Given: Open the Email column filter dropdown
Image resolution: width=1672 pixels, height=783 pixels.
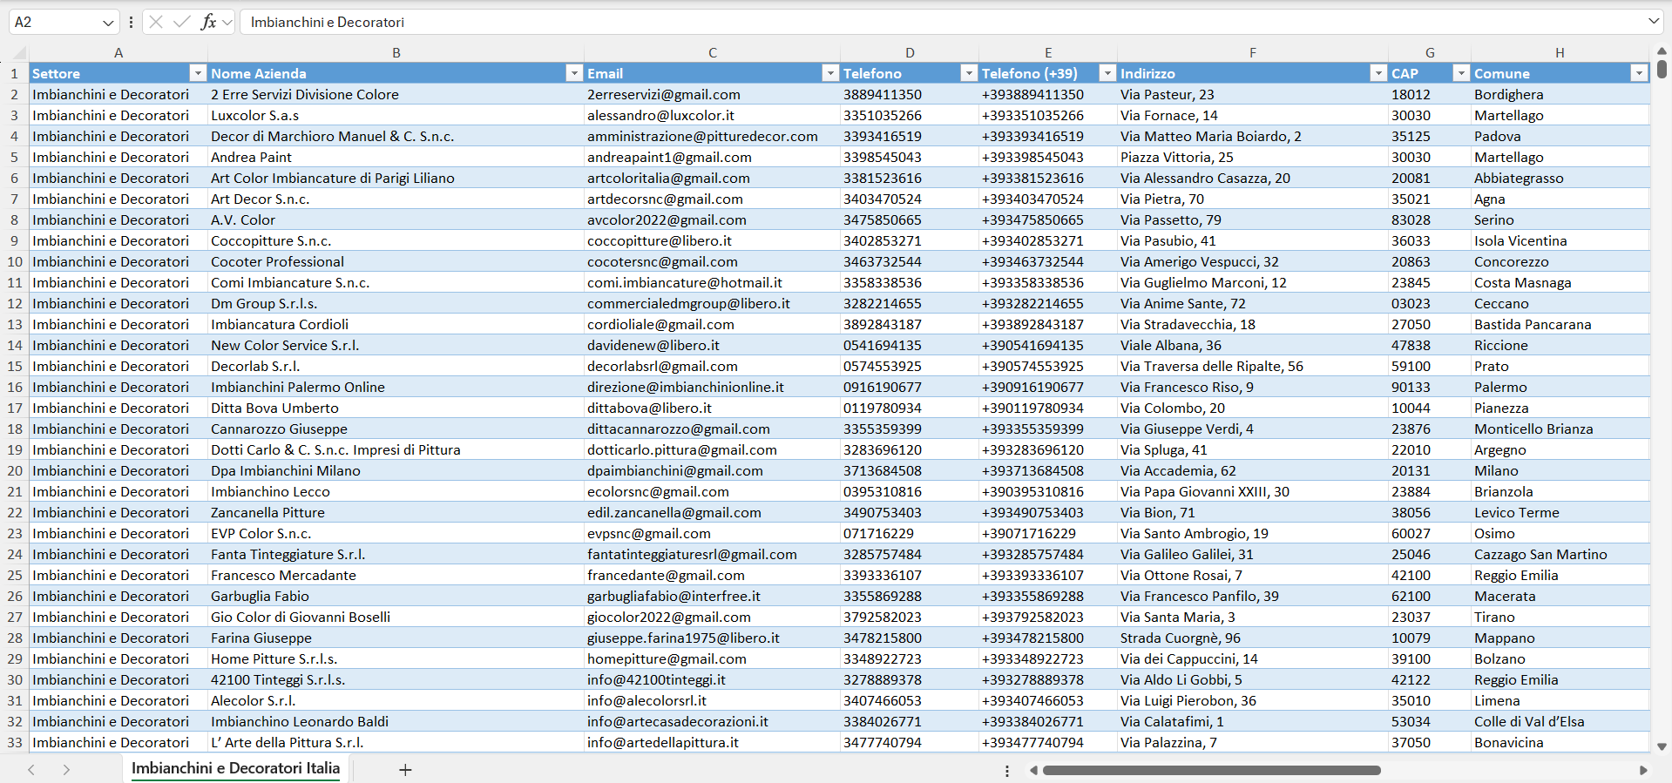Looking at the screenshot, I should tap(830, 73).
